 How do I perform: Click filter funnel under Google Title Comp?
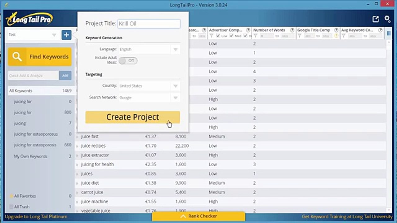299,36
